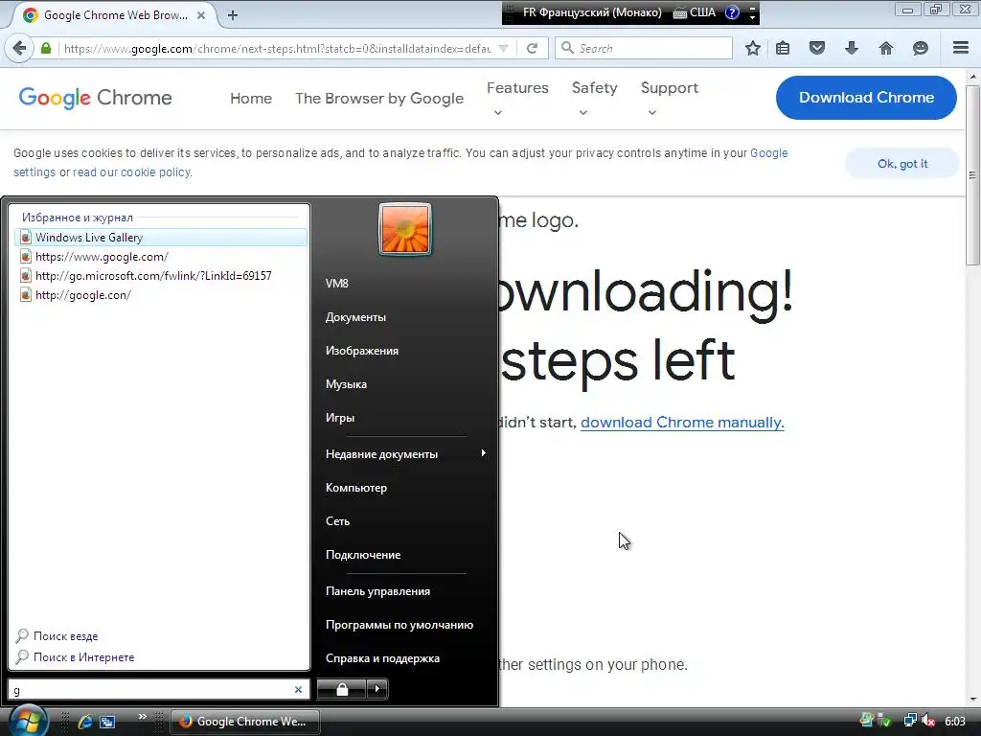Expand Недавние документы submenu
981x736 pixels.
point(405,454)
